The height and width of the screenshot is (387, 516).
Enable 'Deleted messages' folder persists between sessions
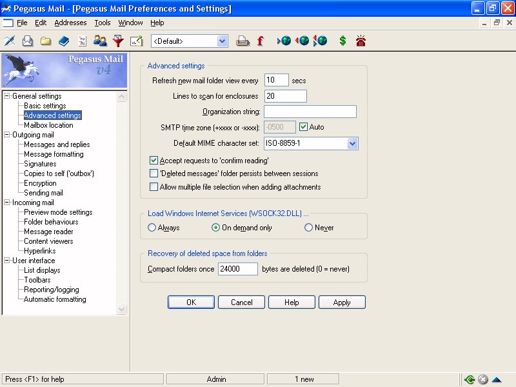pos(154,173)
